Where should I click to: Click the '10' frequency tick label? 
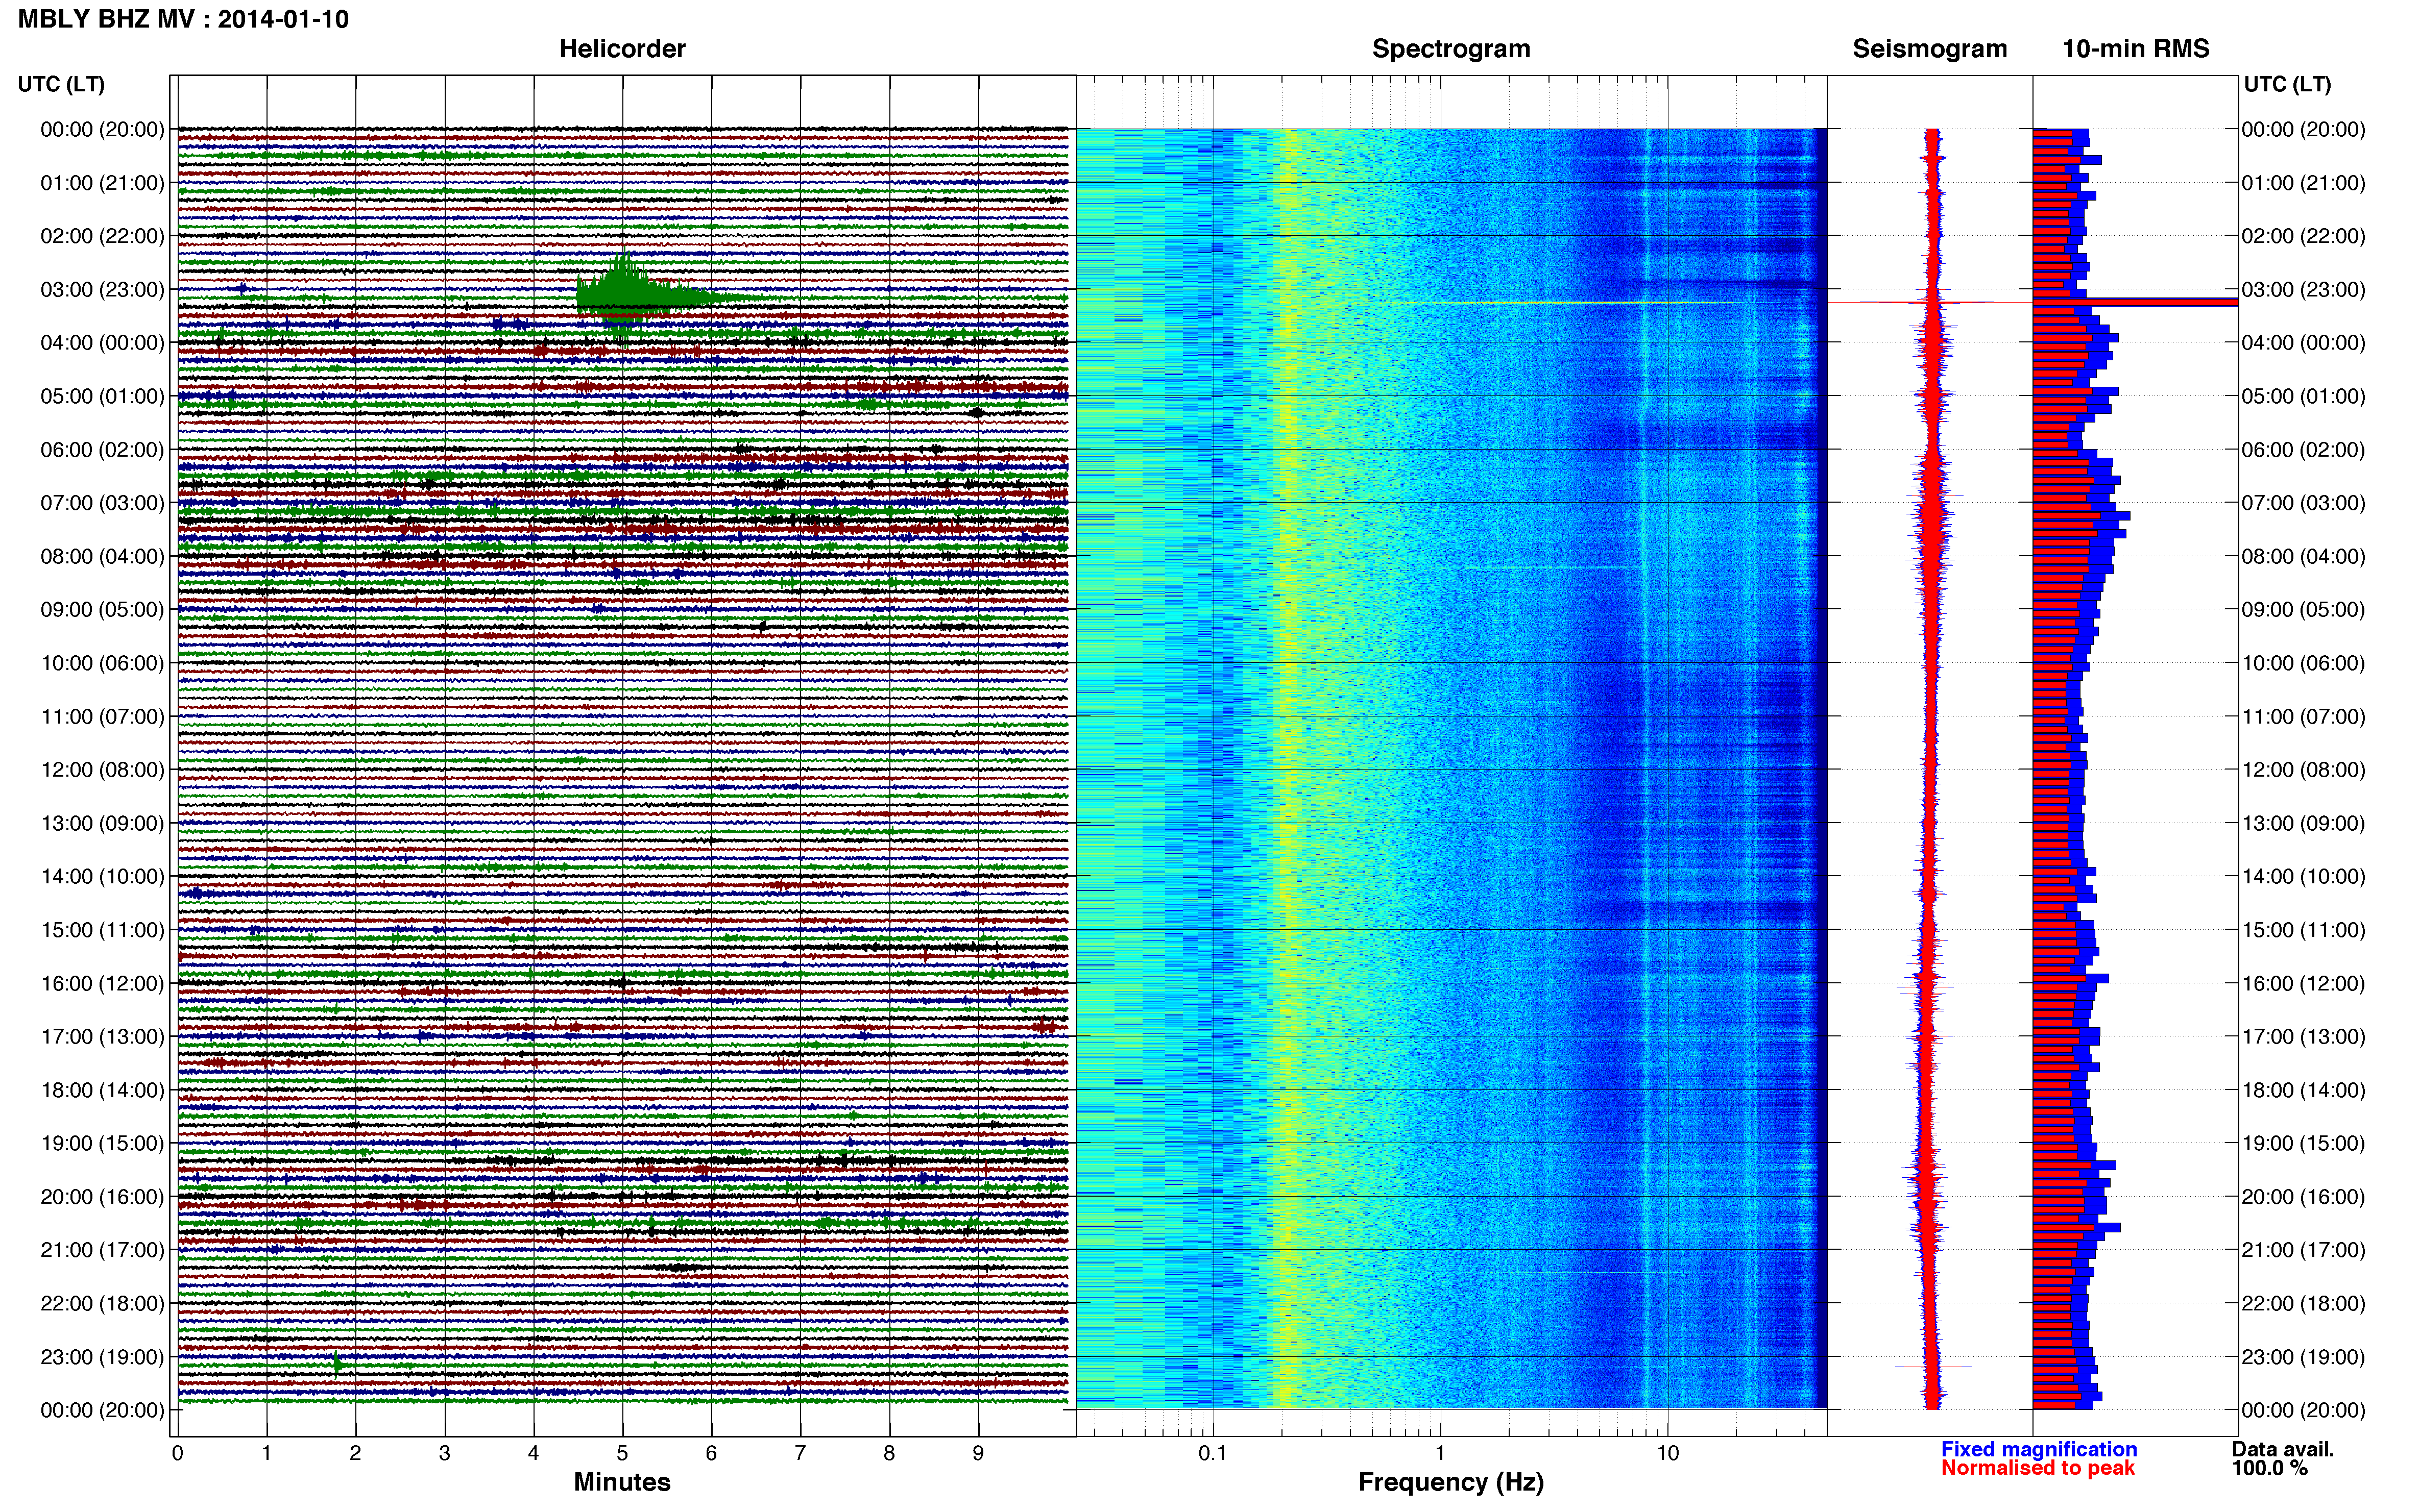click(x=1667, y=1454)
